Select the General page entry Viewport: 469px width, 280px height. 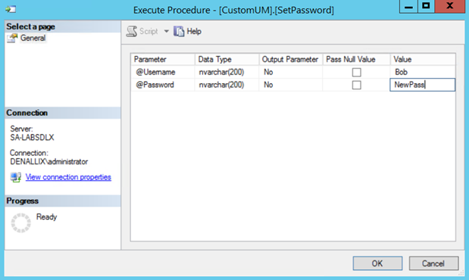33,39
